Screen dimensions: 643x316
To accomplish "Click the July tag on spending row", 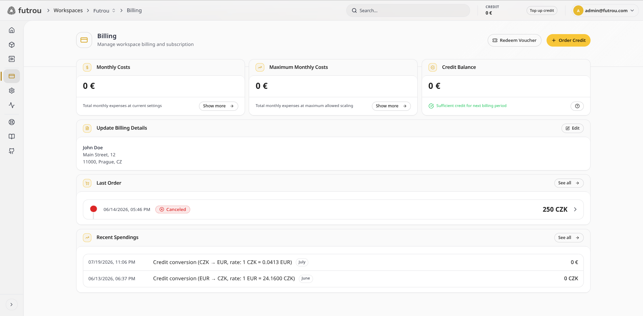I will point(302,262).
